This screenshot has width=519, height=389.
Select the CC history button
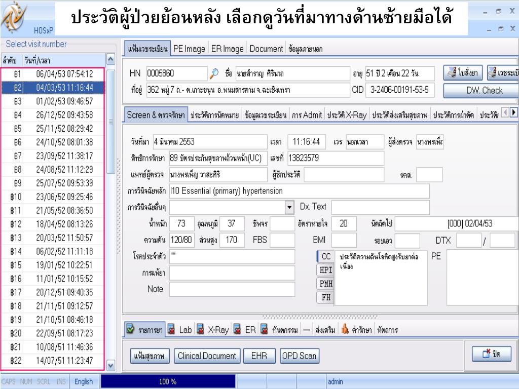click(326, 256)
